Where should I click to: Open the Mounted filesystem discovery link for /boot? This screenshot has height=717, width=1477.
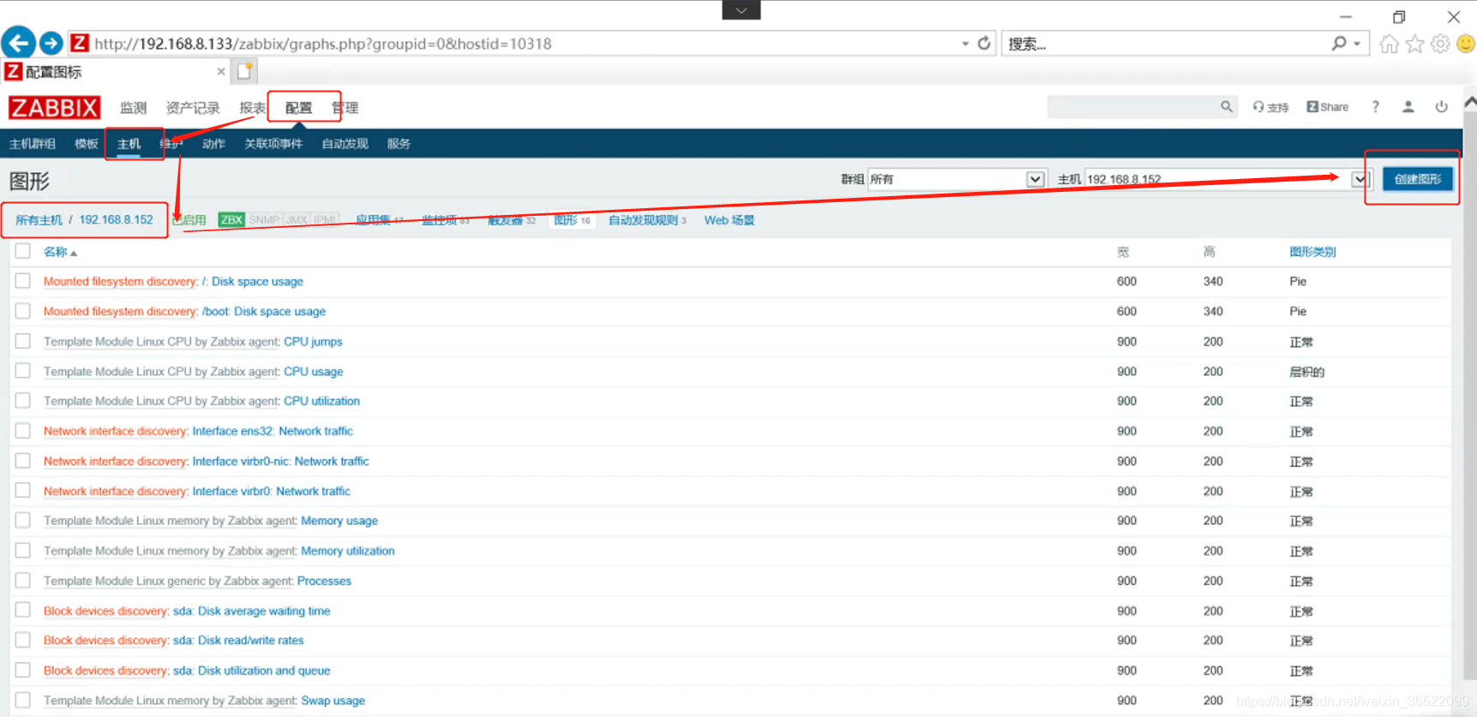point(120,311)
